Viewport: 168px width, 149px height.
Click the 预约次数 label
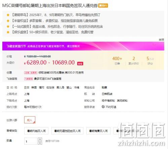[12, 107]
